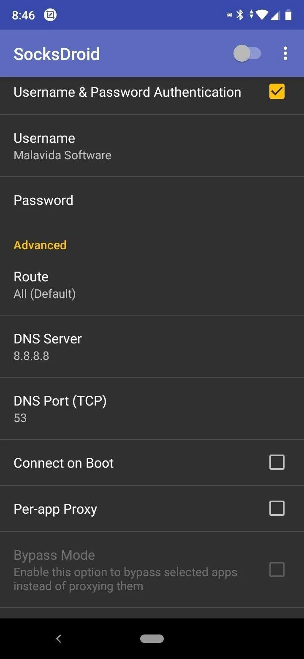Open the three-dot overflow menu
Viewport: 304px width, 659px height.
tap(285, 54)
